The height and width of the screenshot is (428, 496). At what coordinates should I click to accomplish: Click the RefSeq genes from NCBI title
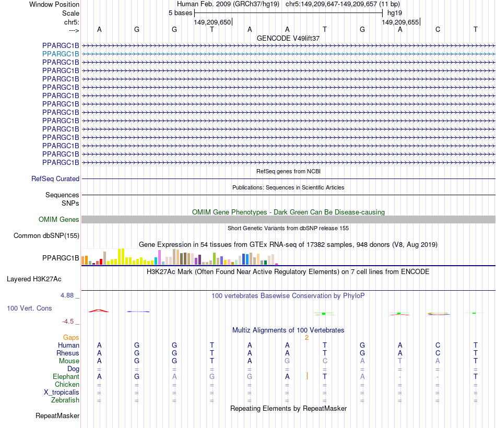coord(288,171)
